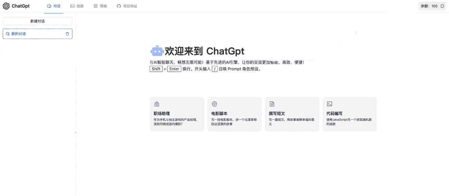Open the 商城 tab
The width and height of the screenshot is (449, 196).
coord(100,6)
